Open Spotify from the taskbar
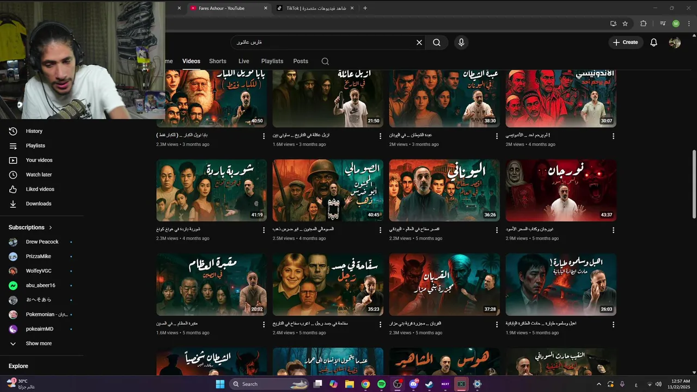 point(381,384)
